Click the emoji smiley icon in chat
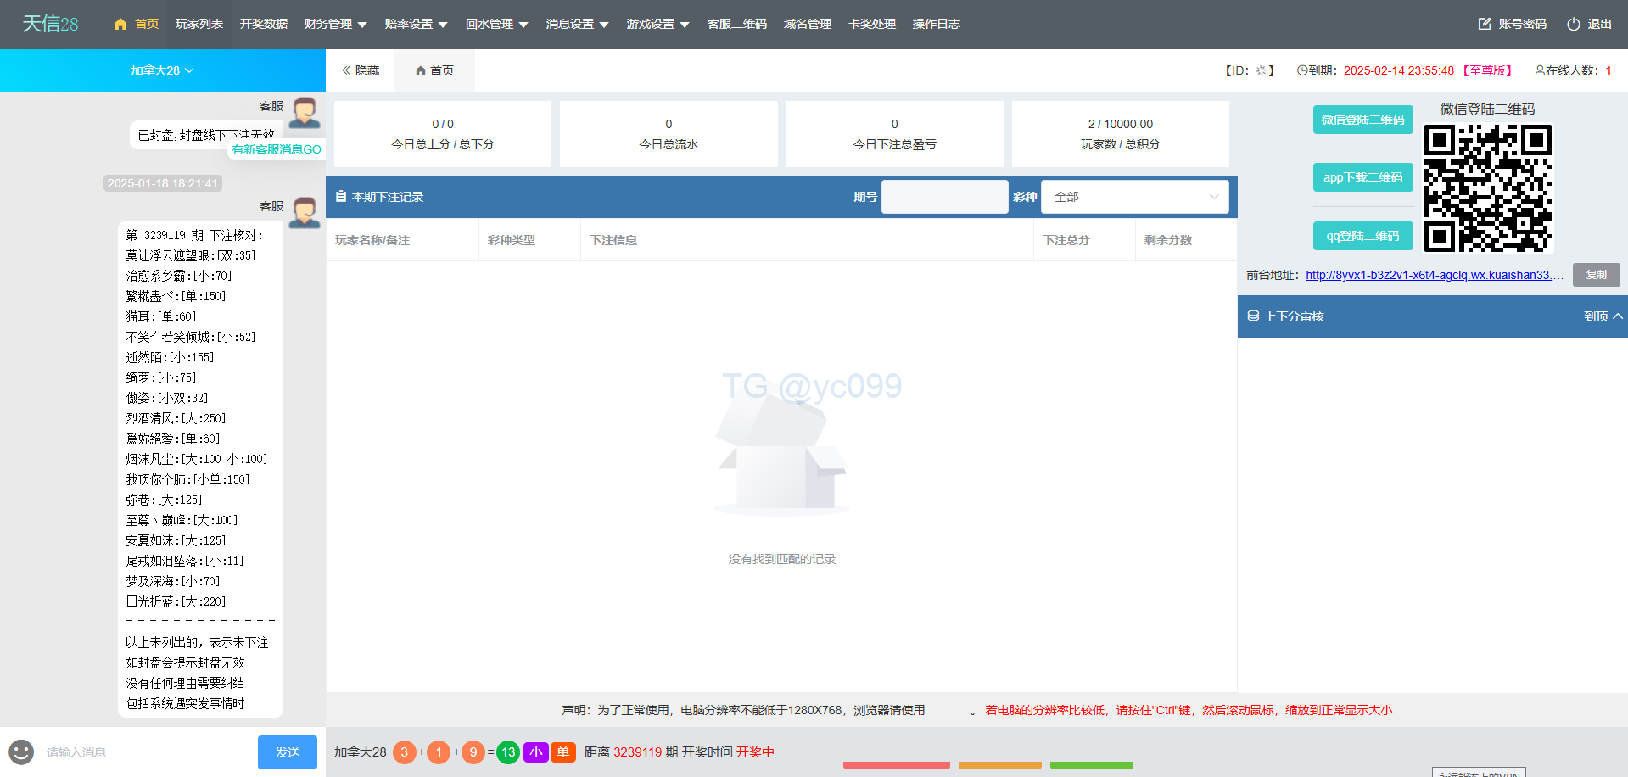This screenshot has width=1628, height=777. click(x=21, y=752)
